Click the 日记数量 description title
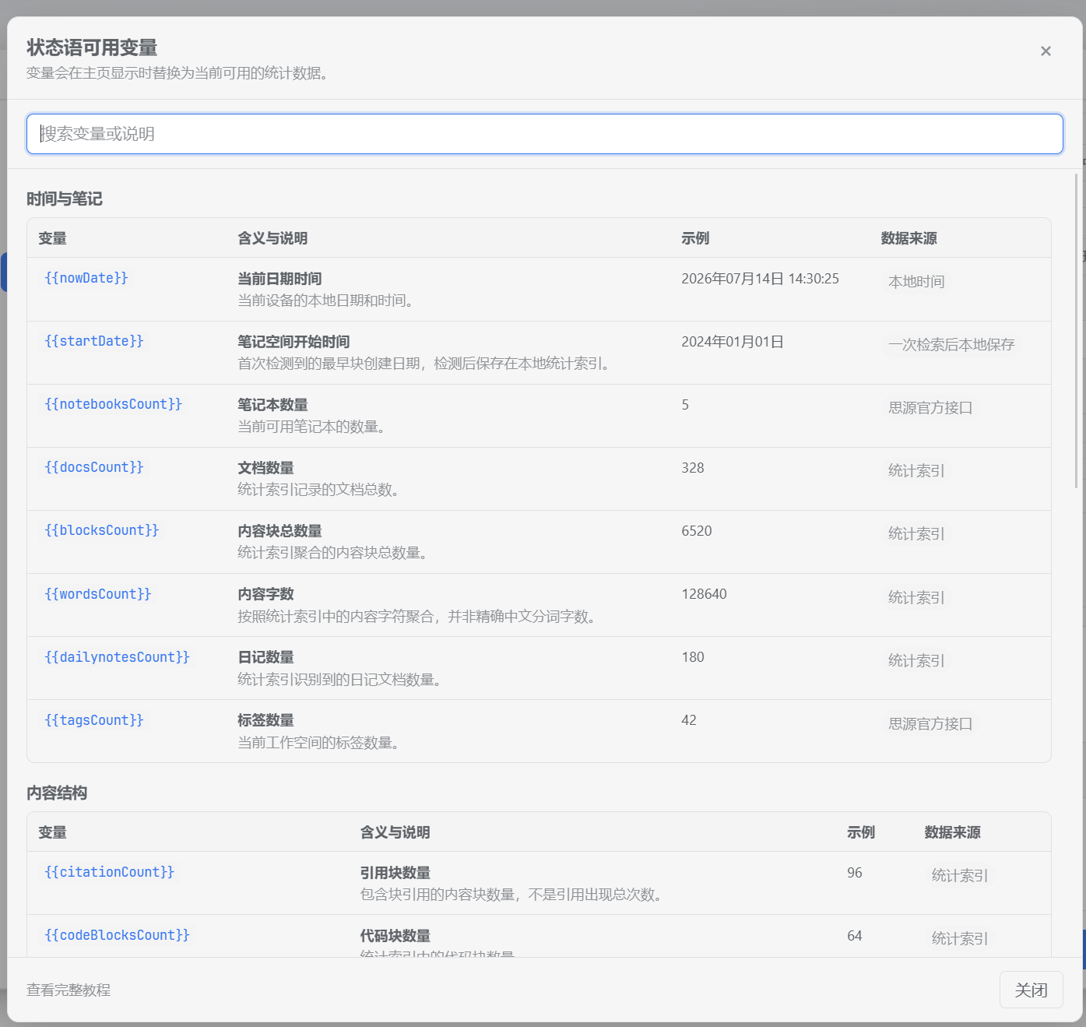This screenshot has height=1027, width=1086. coord(265,657)
